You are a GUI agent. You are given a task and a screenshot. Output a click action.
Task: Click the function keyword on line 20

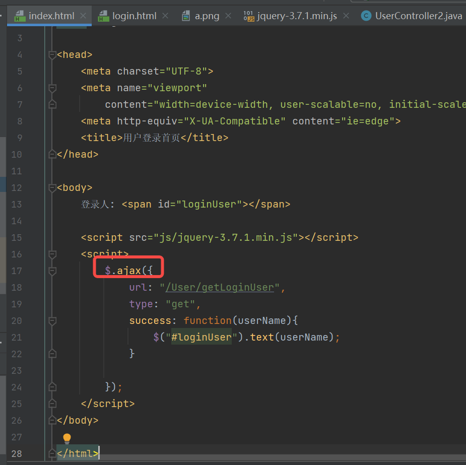point(208,320)
